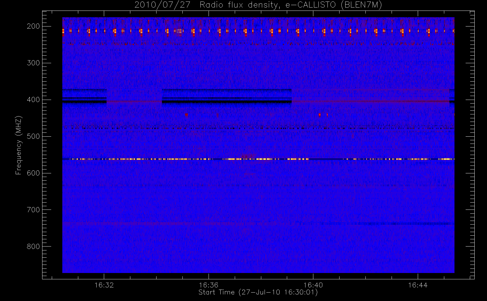Screen dimensions: 487x301
Task: Click the 16:44 time axis label
Action: coord(418,285)
